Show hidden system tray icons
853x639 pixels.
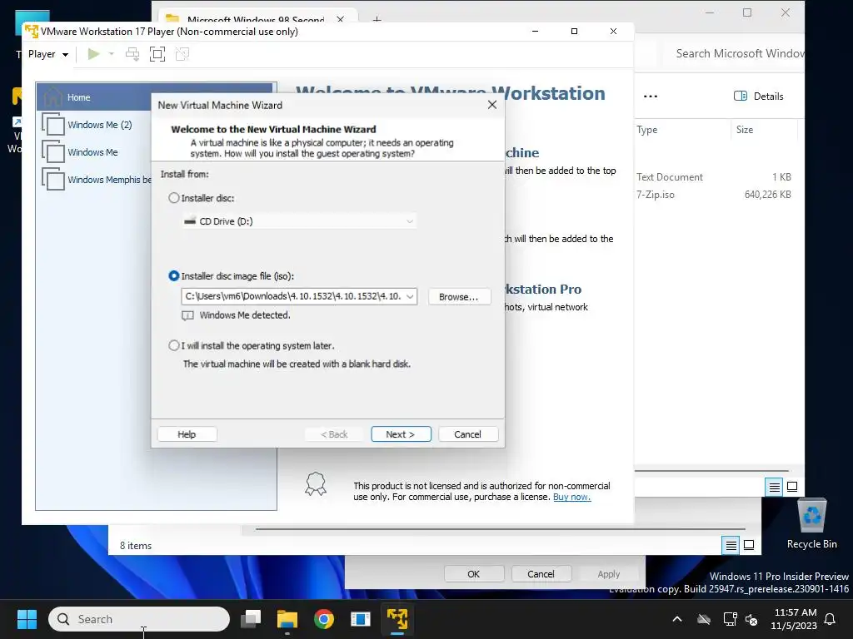pos(677,619)
